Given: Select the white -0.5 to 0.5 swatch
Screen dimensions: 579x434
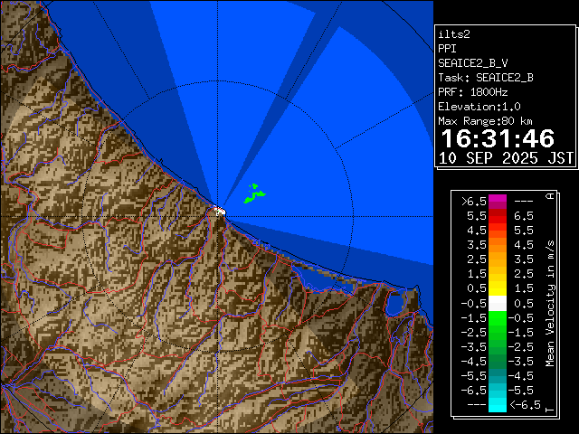Looking at the screenshot, I should (497, 303).
